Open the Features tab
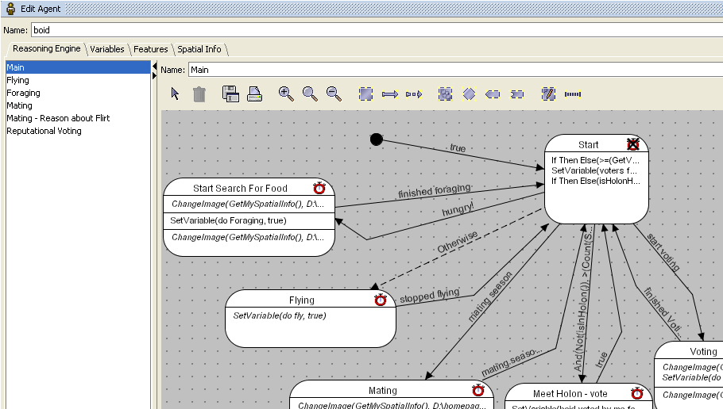This screenshot has height=409, width=723. [x=151, y=49]
